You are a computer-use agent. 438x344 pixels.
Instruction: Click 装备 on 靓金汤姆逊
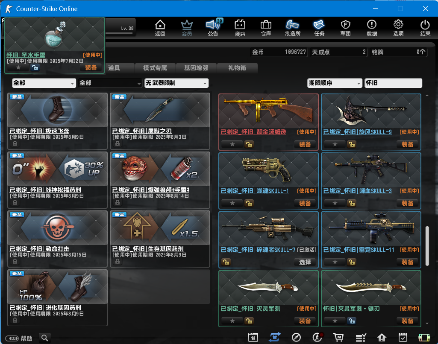tap(305, 144)
